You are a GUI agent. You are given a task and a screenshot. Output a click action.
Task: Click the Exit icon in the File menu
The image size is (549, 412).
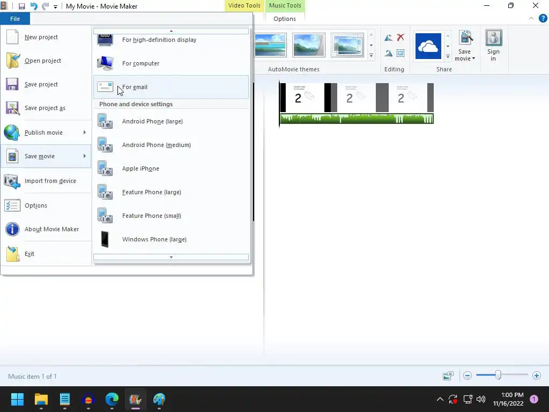13,254
